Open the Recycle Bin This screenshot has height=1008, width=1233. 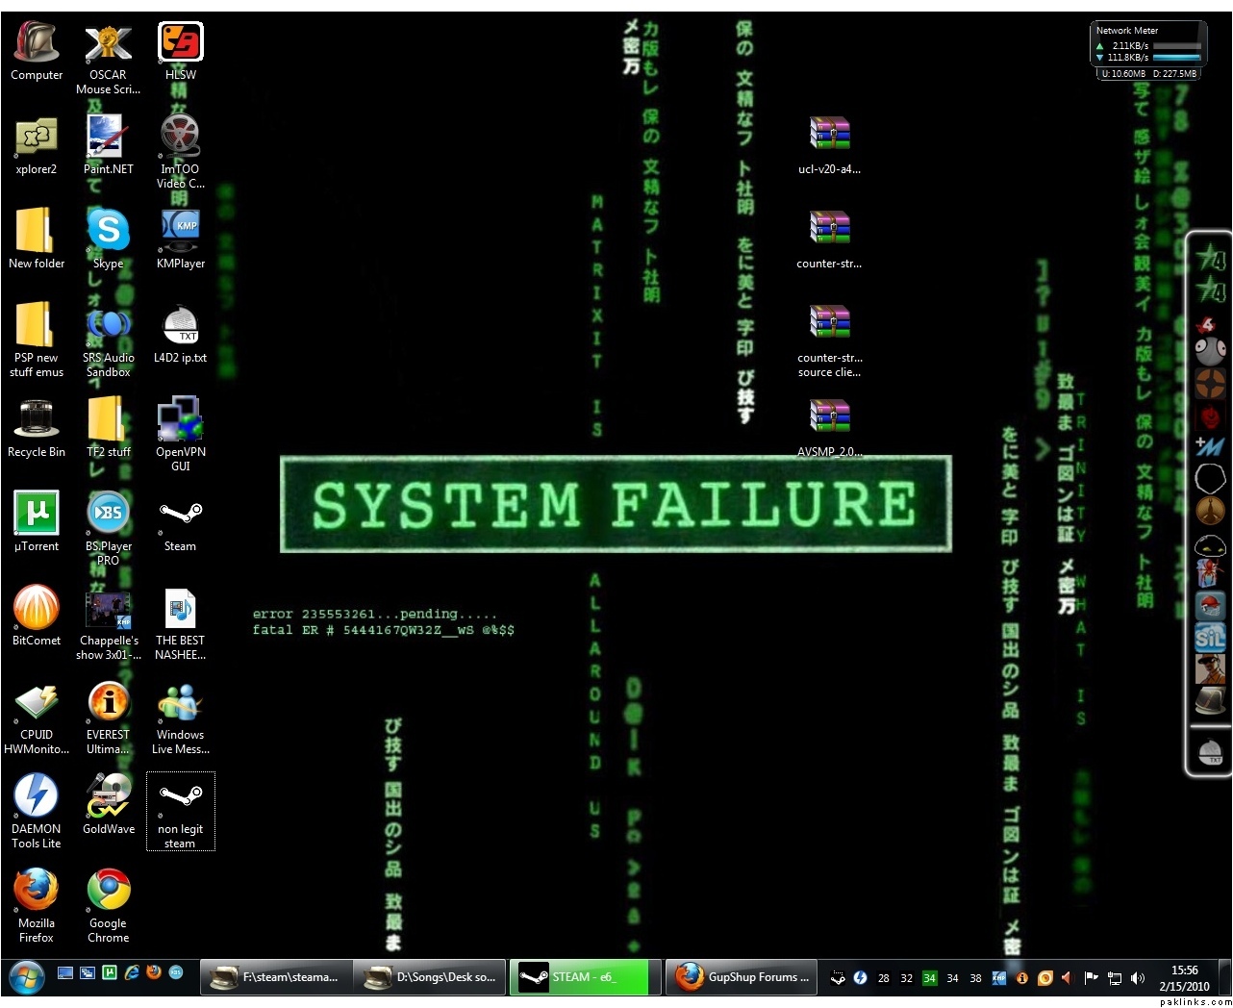pos(37,419)
